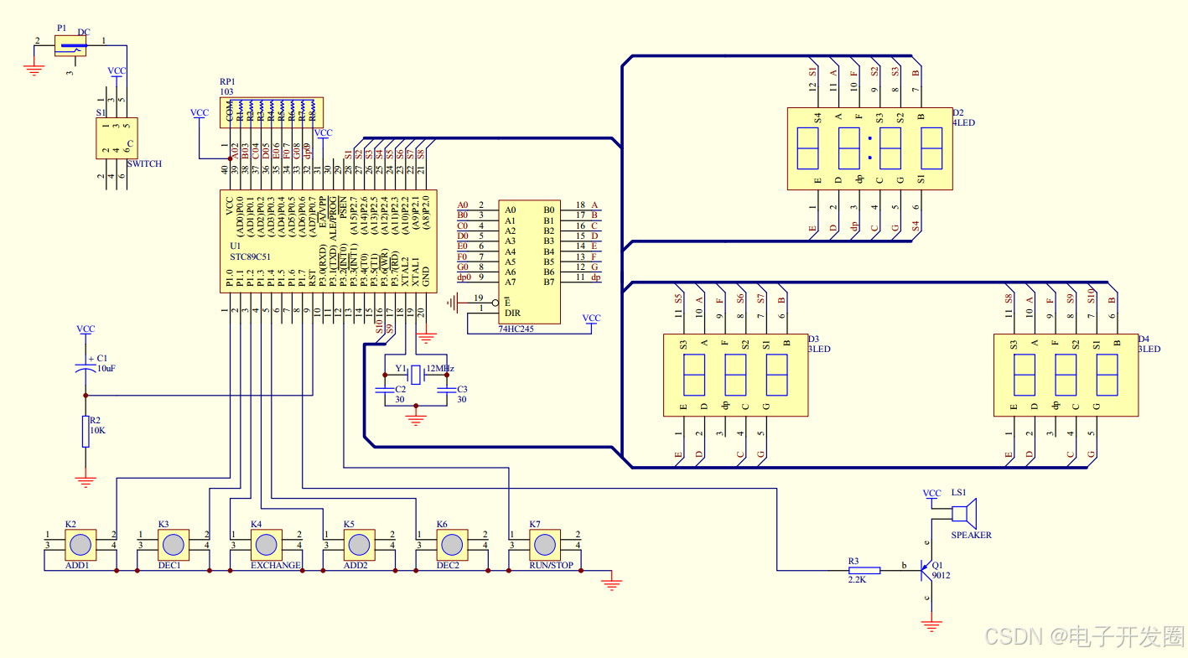Select the C2 capacitor symbol
This screenshot has width=1188, height=658.
[384, 389]
